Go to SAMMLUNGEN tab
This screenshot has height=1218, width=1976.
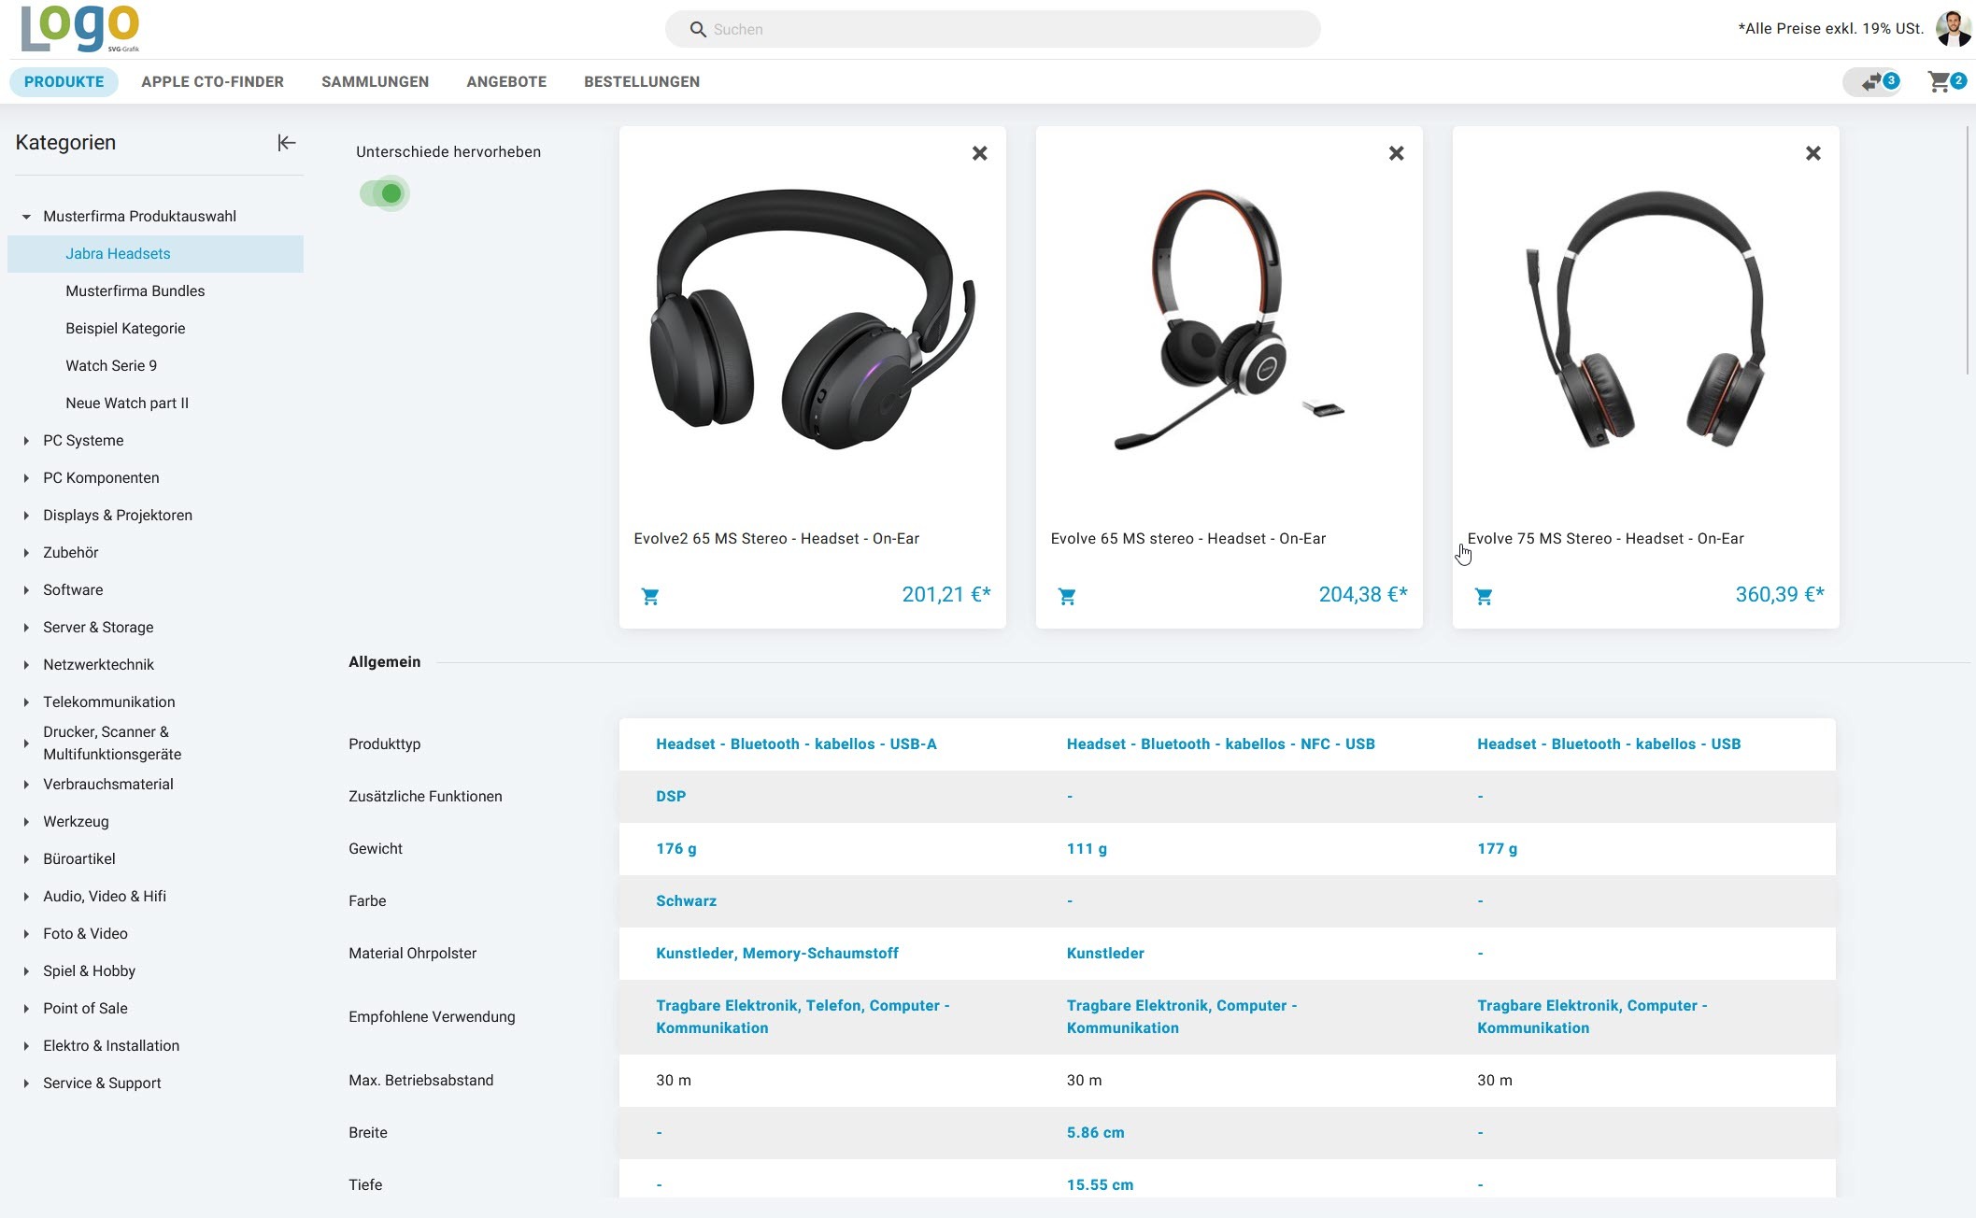[375, 82]
